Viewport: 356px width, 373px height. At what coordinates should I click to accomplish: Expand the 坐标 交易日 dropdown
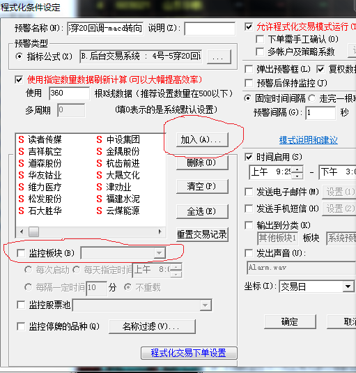348,287
